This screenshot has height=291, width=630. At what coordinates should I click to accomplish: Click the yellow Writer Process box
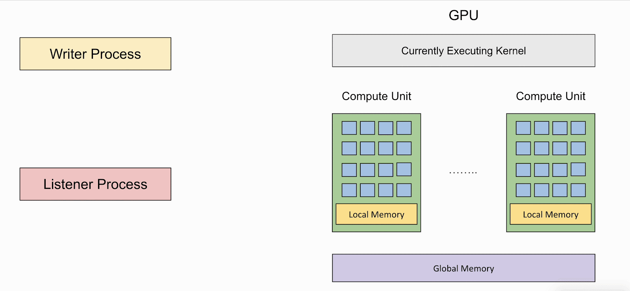(x=95, y=54)
